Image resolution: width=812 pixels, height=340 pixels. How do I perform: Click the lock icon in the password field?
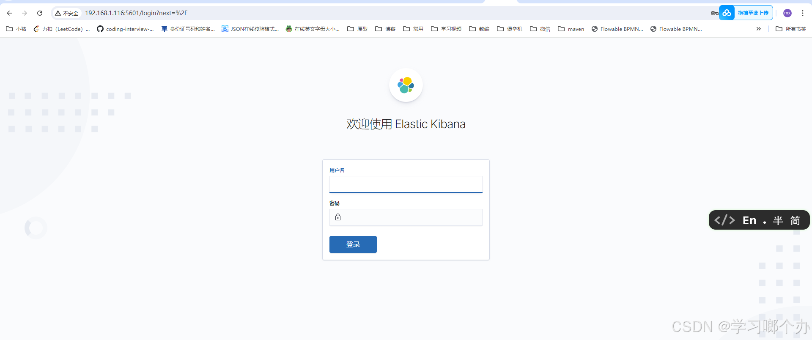pyautogui.click(x=338, y=217)
